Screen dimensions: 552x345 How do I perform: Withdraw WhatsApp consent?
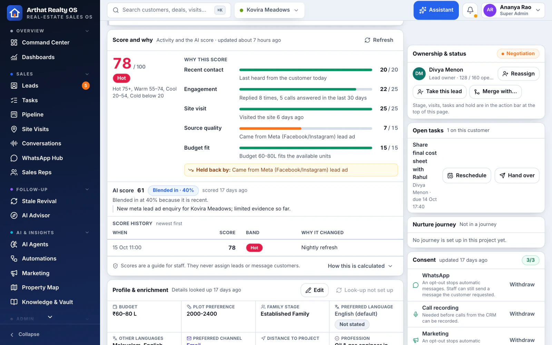point(522,285)
